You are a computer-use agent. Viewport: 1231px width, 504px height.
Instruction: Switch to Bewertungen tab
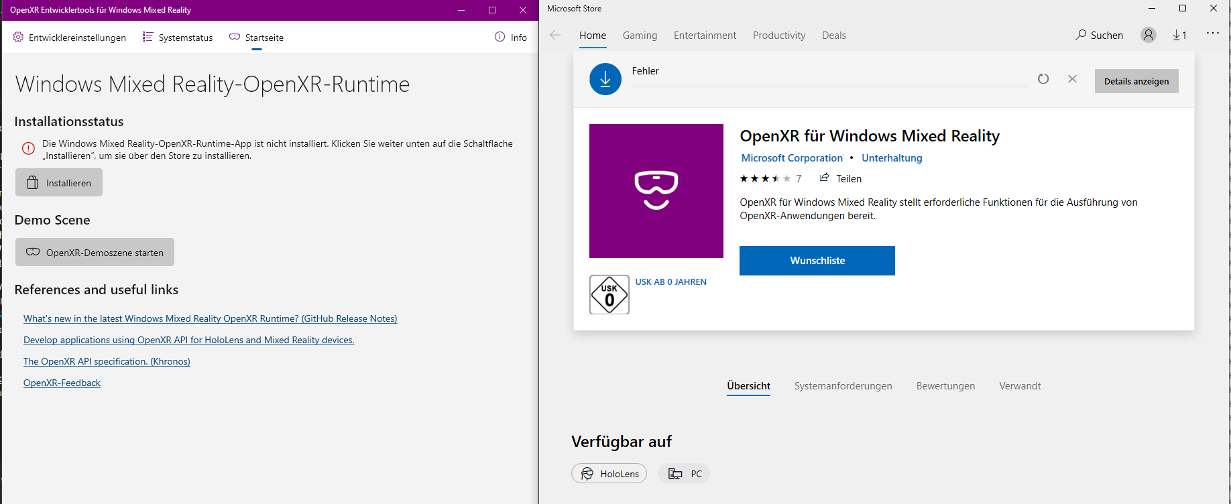click(945, 386)
